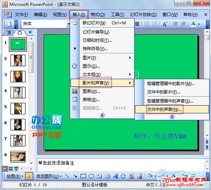Switch to normal view button

pyautogui.click(x=5, y=169)
